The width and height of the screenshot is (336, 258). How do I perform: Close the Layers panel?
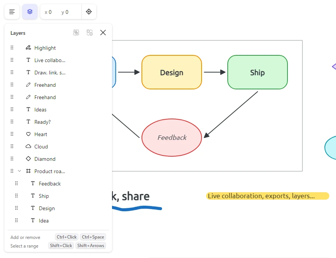(x=103, y=33)
